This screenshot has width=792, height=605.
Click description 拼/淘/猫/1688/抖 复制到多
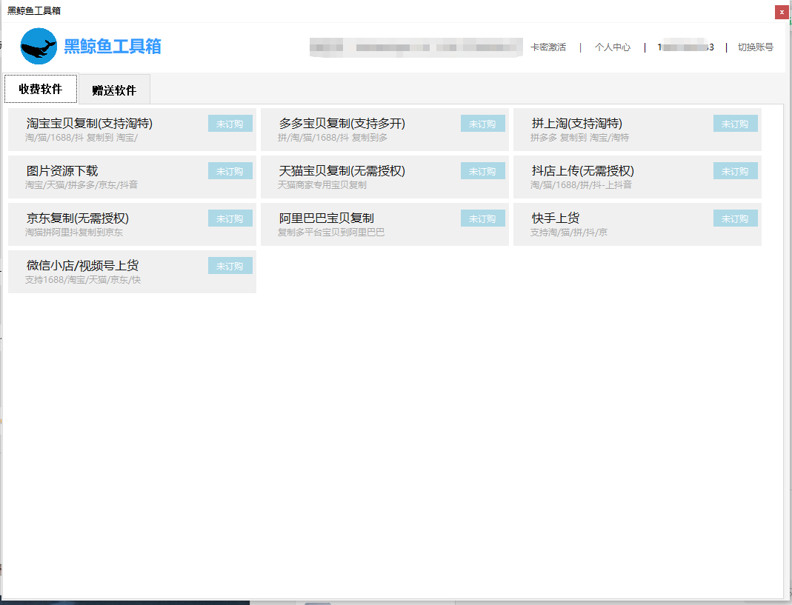point(333,137)
